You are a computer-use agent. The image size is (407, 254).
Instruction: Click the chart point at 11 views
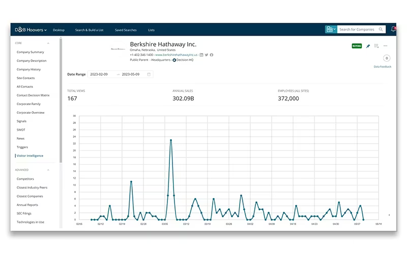point(131,182)
